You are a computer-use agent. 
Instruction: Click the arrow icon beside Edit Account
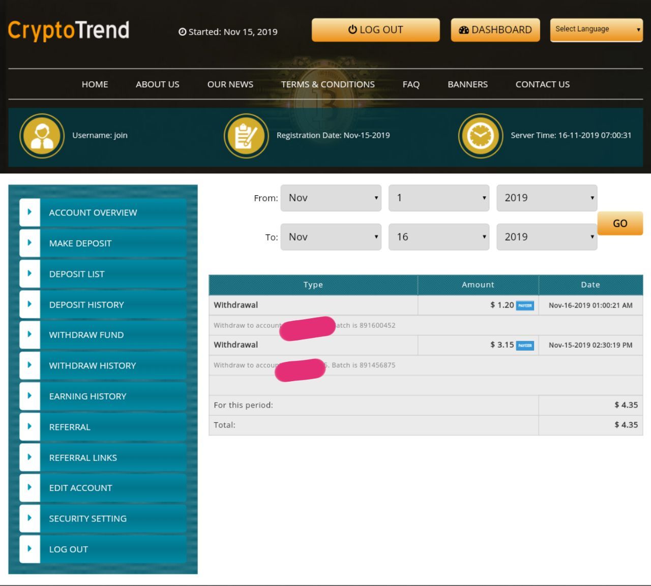pyautogui.click(x=29, y=487)
